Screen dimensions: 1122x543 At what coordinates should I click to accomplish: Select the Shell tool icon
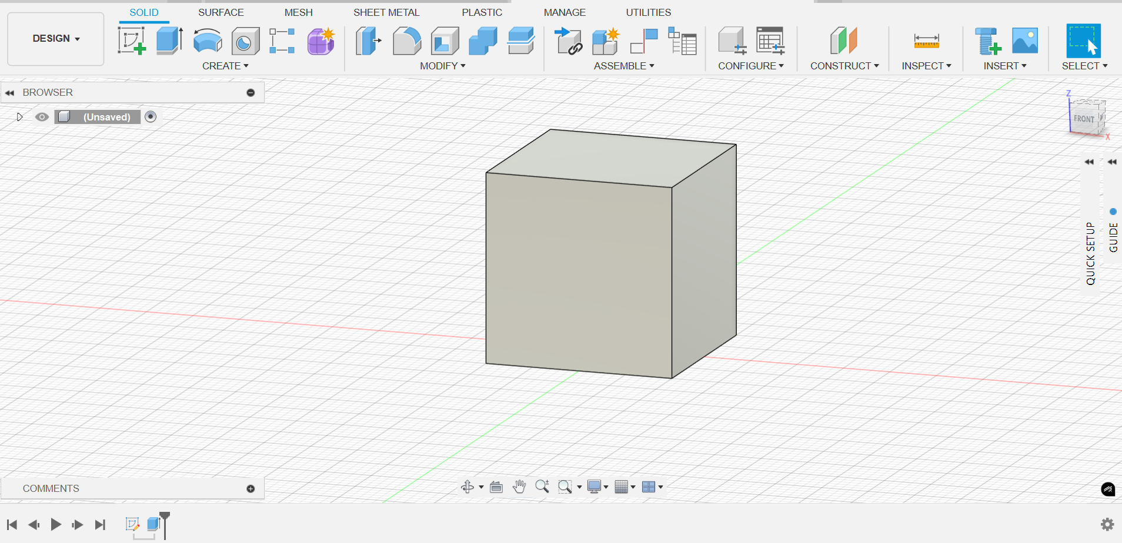(x=445, y=41)
